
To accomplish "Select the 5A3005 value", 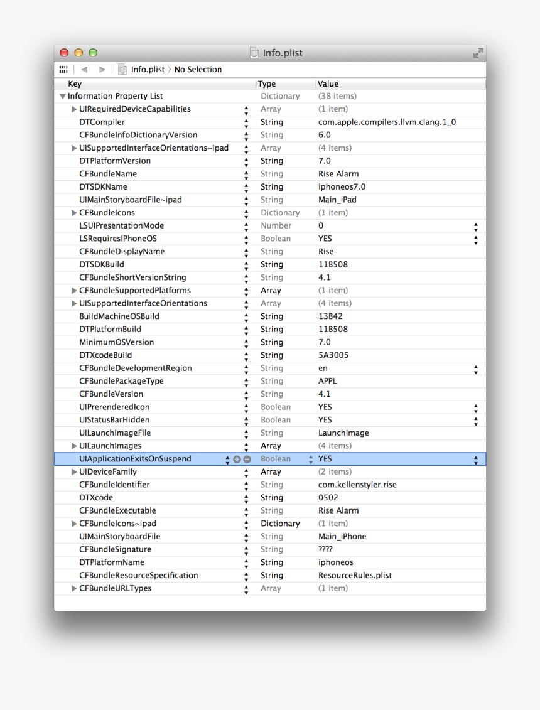I will tap(333, 355).
